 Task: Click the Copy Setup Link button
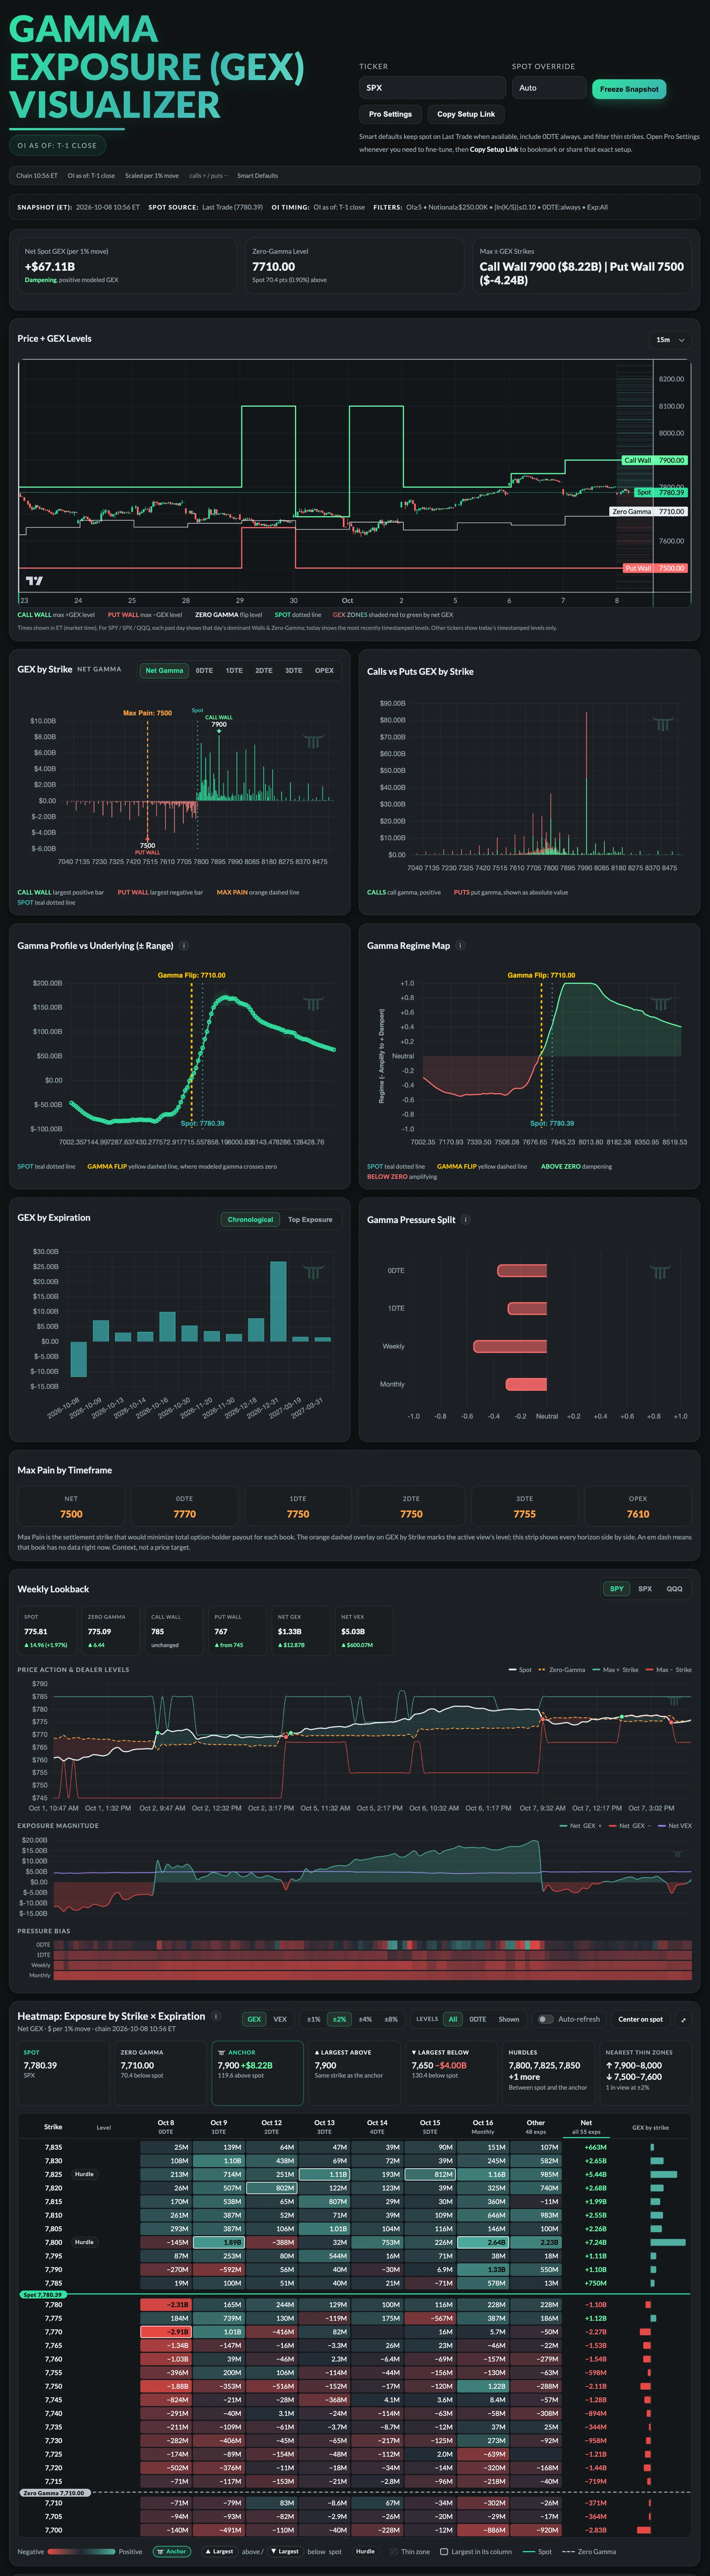(465, 114)
